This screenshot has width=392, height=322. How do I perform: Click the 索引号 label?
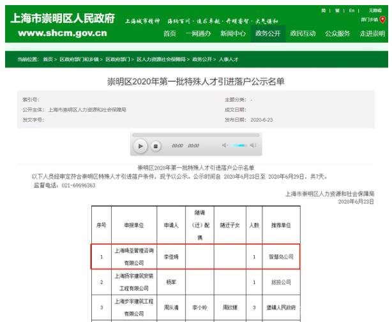[31, 100]
